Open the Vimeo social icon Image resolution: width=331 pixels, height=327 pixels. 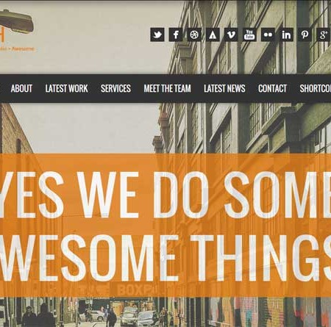(x=231, y=35)
